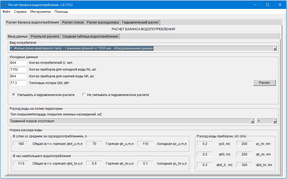Click the Холодная qc_hr,u value field 5.1
Screen dimensions: 287x179
coord(145,163)
